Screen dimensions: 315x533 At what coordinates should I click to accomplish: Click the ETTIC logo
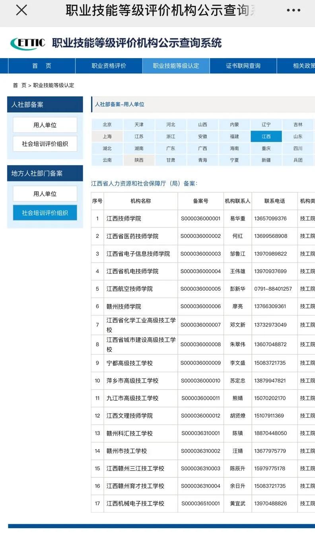point(28,43)
